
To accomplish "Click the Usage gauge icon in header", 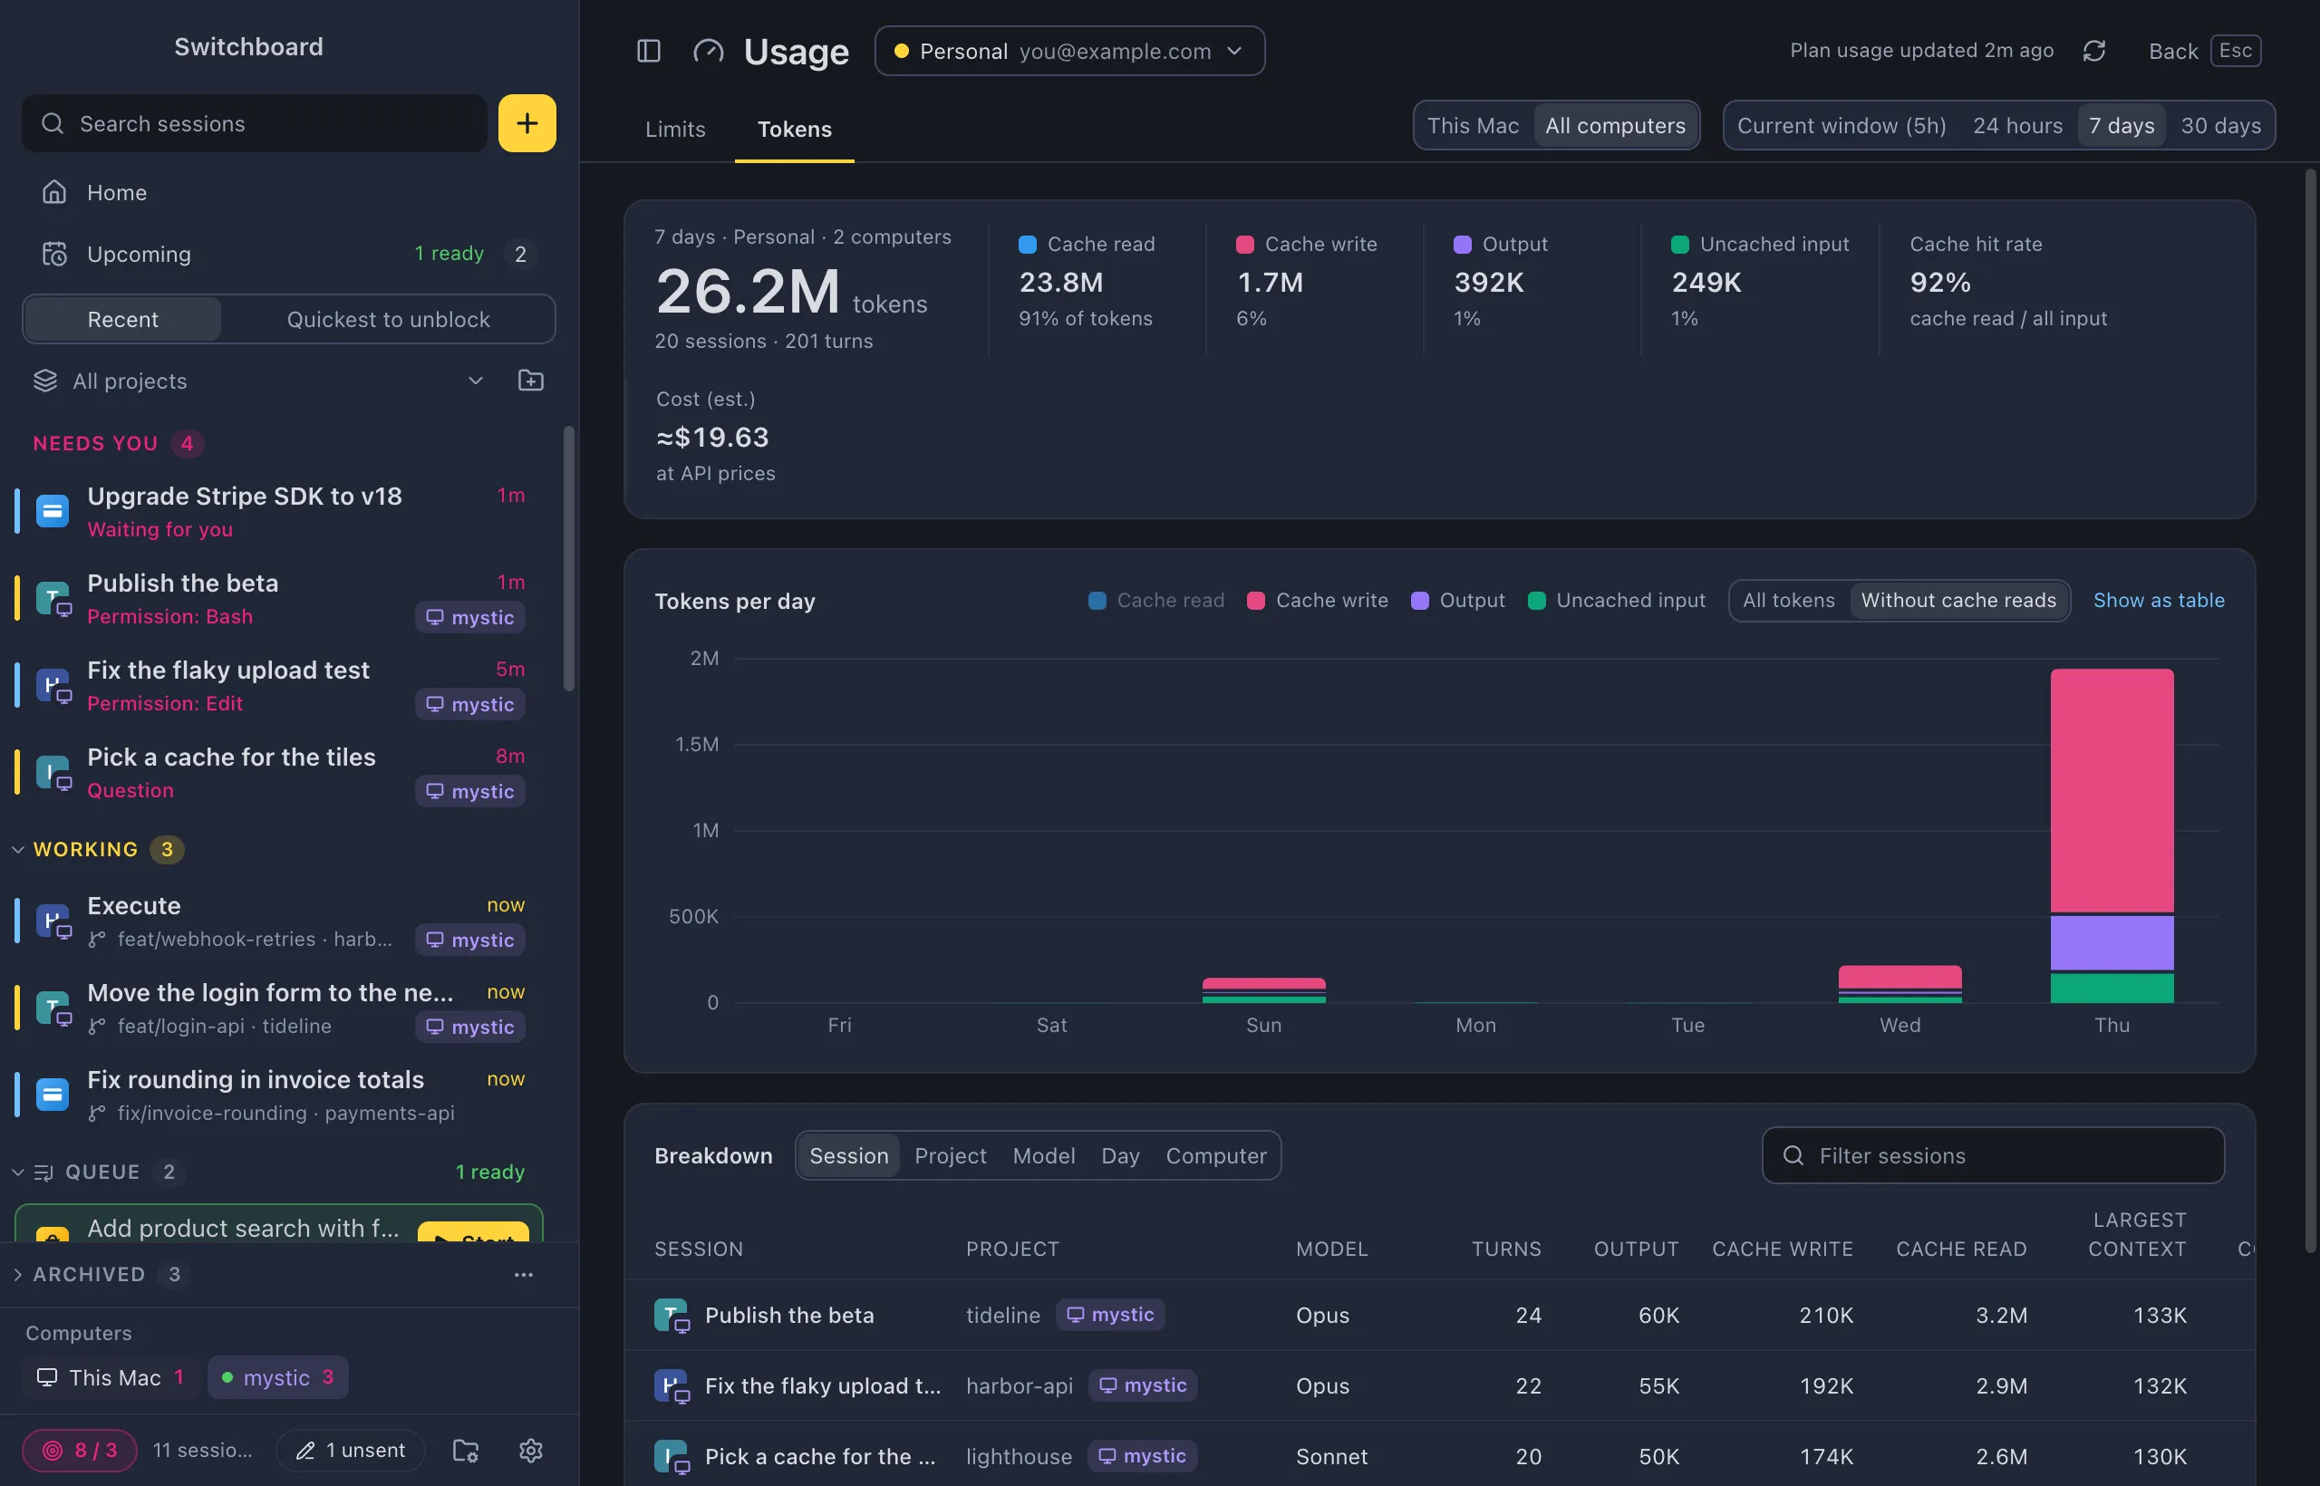I will [709, 51].
